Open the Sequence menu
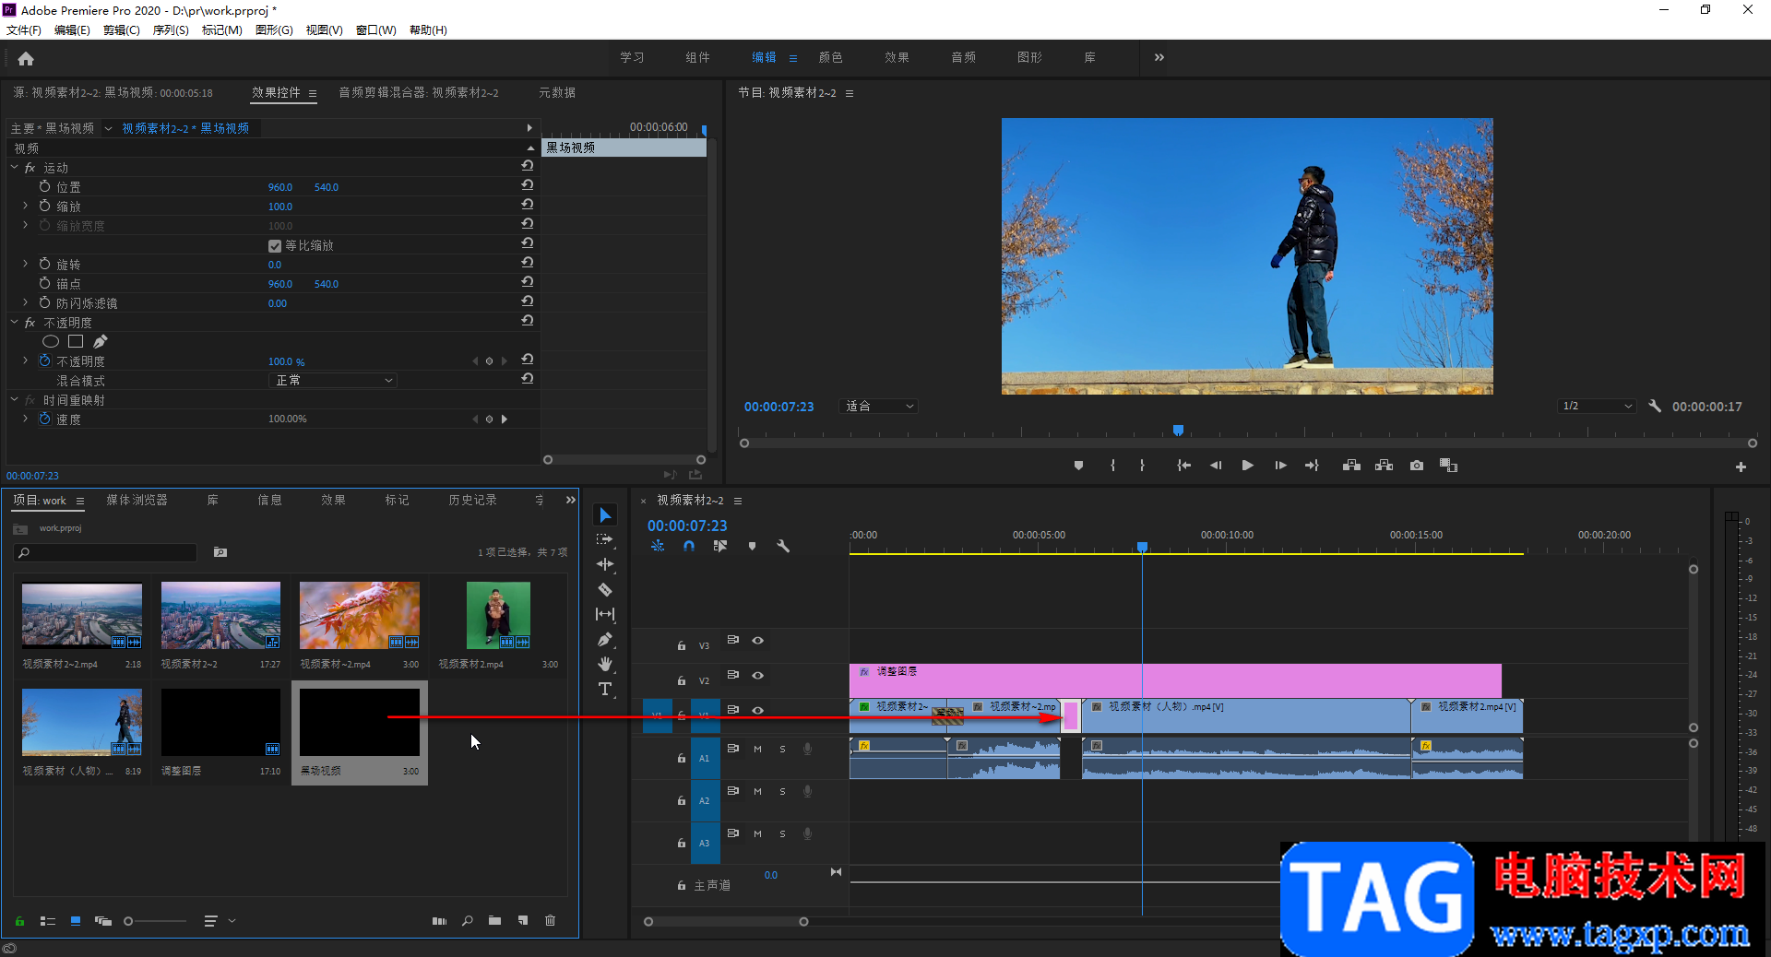1771x957 pixels. click(171, 30)
